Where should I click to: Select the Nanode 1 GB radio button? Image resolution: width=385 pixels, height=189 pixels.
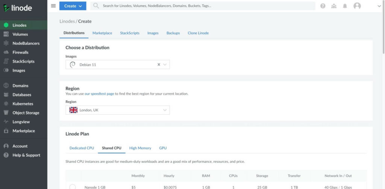pyautogui.click(x=73, y=187)
